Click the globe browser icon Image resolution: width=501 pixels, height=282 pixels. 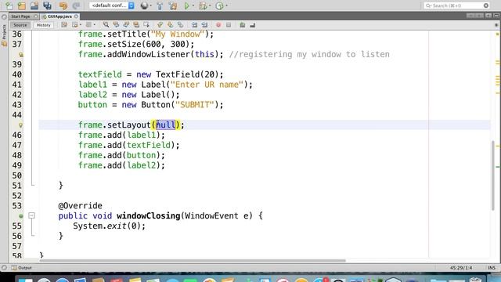[x=144, y=5]
